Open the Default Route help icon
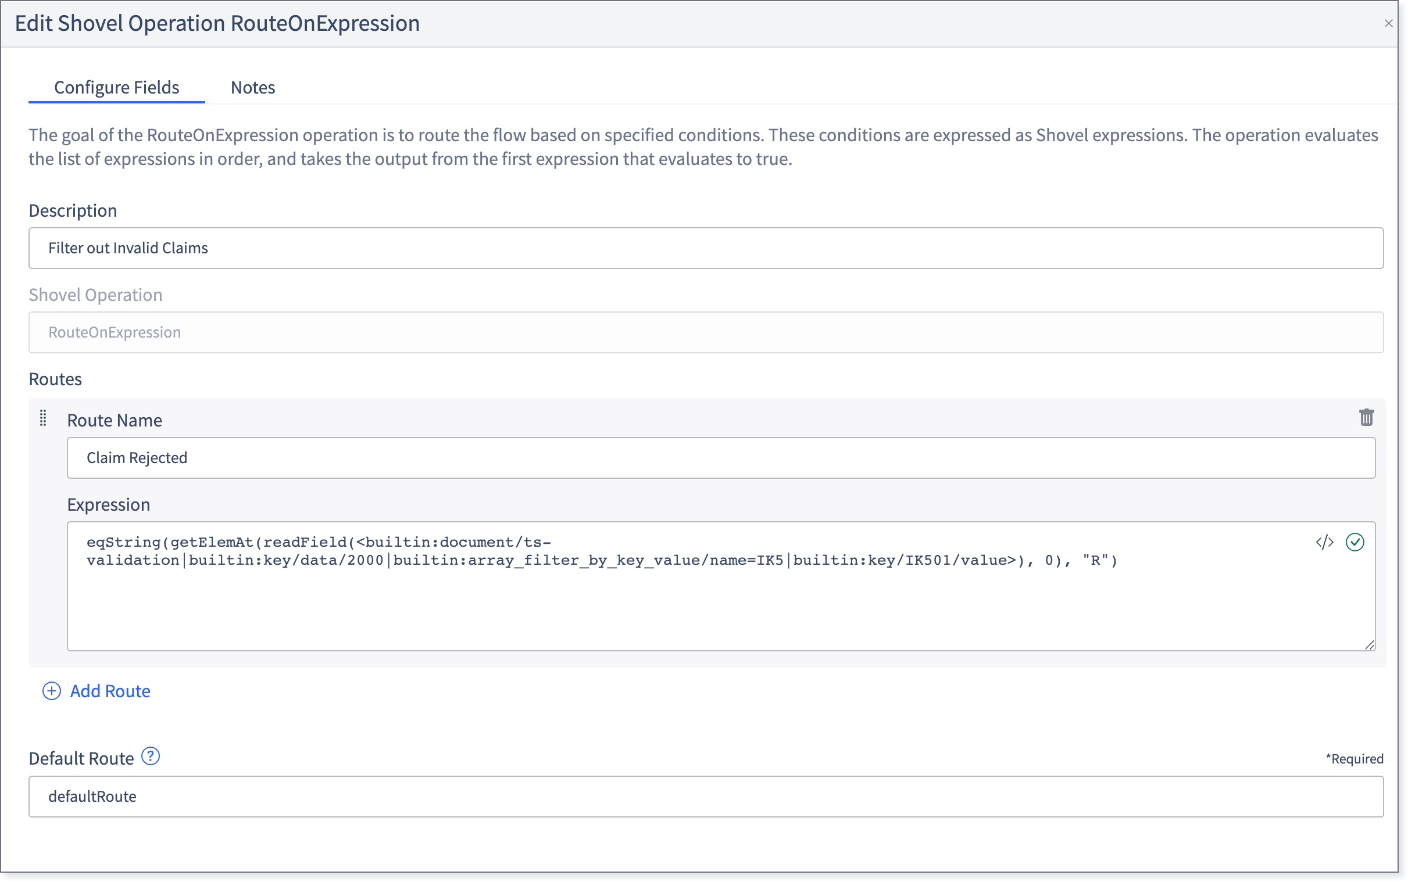The height and width of the screenshot is (882, 1408). point(151,756)
